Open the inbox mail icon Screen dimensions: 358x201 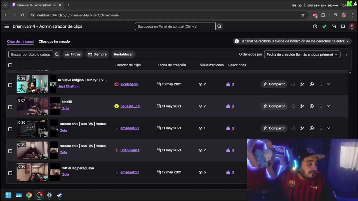(x=334, y=27)
